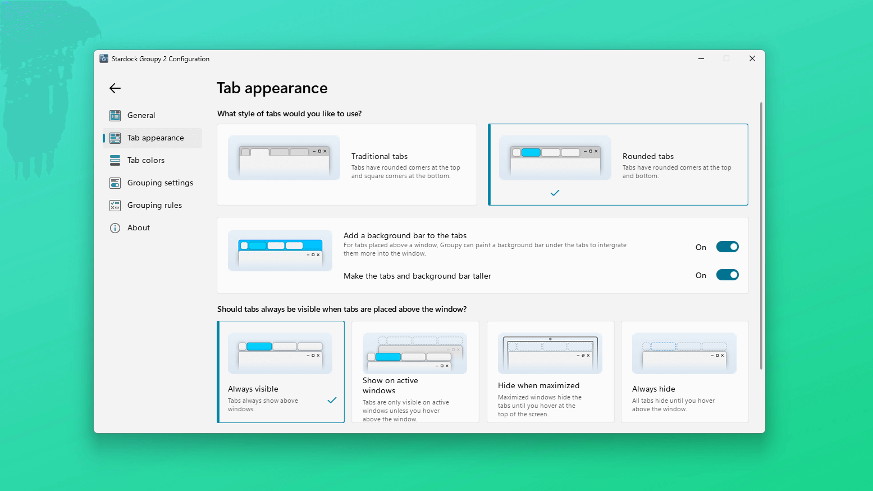873x491 pixels.
Task: Click the Always visible preview image
Action: (280, 353)
